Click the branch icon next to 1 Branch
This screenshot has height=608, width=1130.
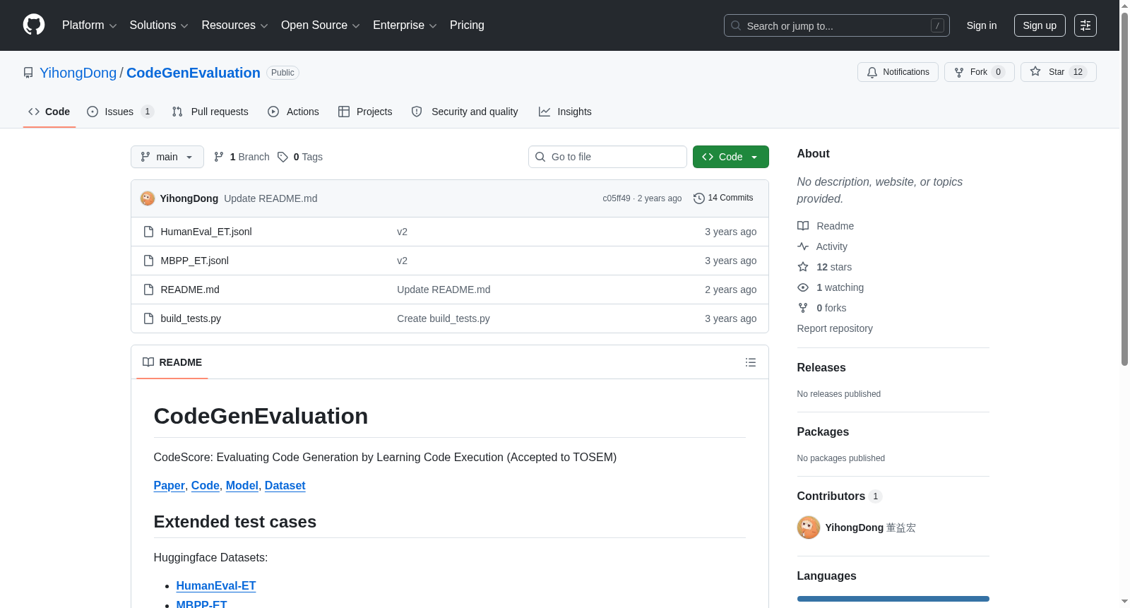pos(219,157)
